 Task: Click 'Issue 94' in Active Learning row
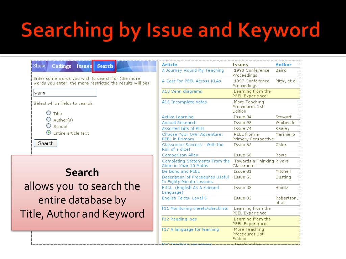point(243,117)
